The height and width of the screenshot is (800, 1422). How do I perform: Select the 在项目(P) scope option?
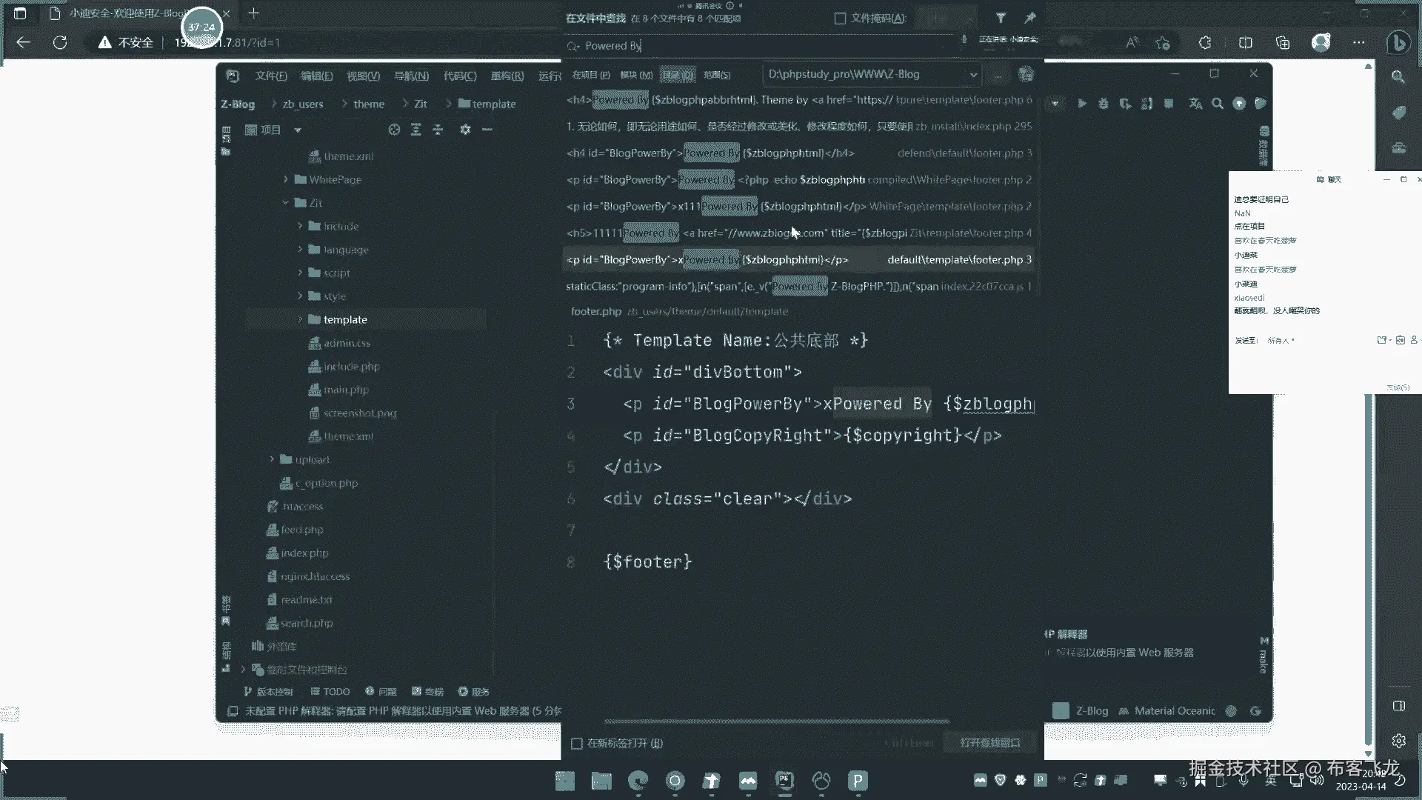(x=590, y=75)
